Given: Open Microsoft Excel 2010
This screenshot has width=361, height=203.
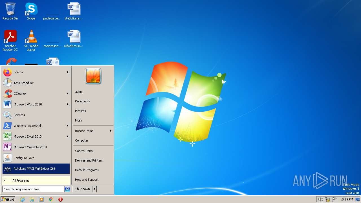Looking at the screenshot, I should (36, 136).
